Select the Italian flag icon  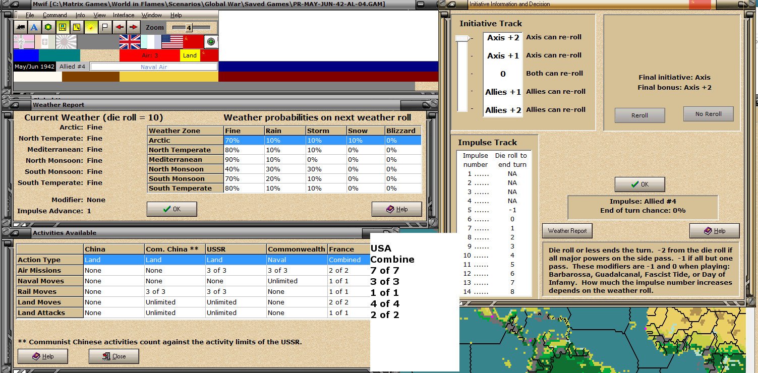pos(45,42)
